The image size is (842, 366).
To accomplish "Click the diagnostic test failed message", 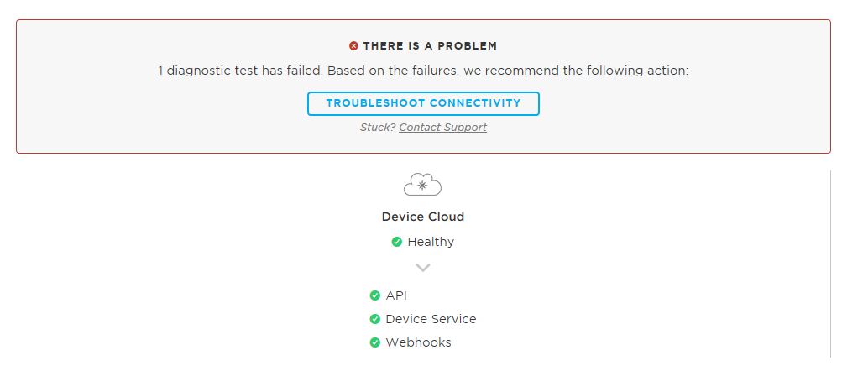I will (423, 71).
